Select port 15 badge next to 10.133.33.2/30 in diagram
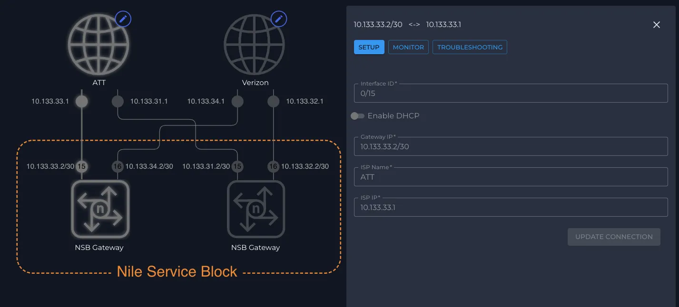Viewport: 679px width, 307px height. pyautogui.click(x=82, y=166)
